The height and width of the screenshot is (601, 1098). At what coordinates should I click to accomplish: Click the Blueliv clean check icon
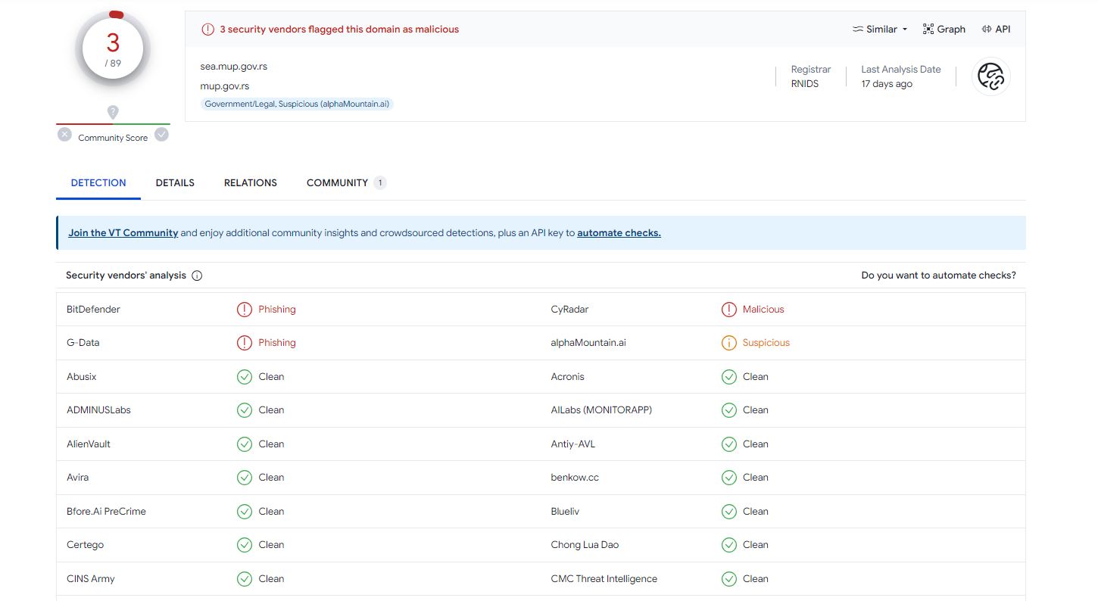[729, 512]
